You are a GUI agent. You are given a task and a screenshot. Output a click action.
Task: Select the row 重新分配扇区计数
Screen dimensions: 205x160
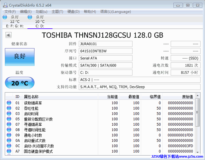point(100,119)
